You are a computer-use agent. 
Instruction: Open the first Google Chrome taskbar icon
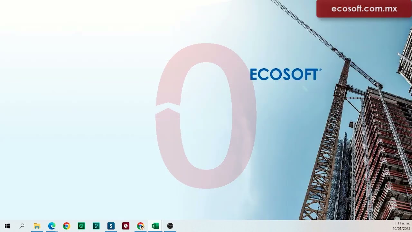coord(67,226)
